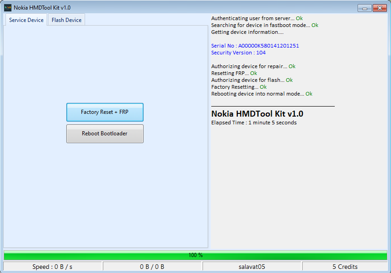The height and width of the screenshot is (273, 391).
Task: Click the Elapsed Time text in log
Action: (x=254, y=123)
